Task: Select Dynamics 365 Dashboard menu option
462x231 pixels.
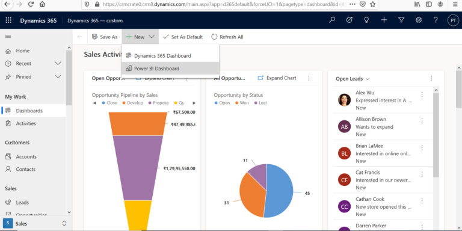Action: 170,55
